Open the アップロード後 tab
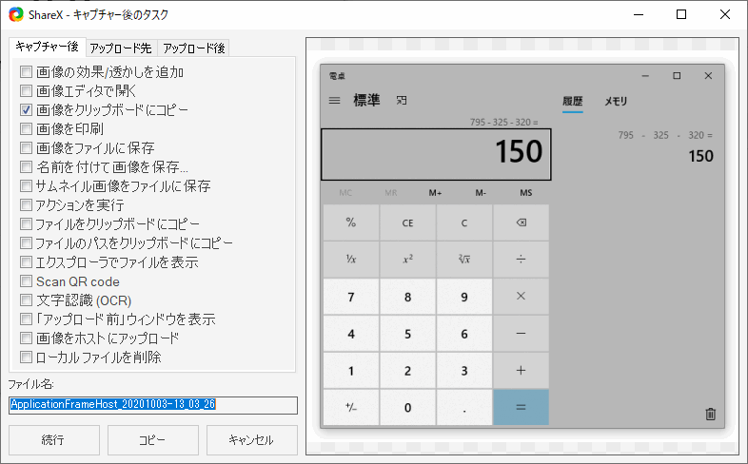 pyautogui.click(x=194, y=48)
